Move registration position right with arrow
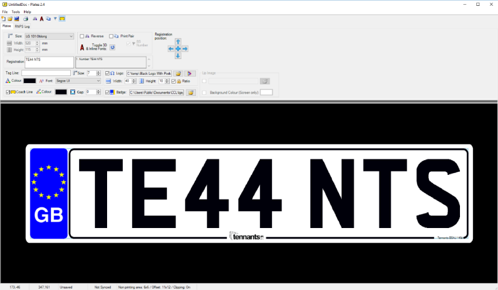 pyautogui.click(x=185, y=49)
